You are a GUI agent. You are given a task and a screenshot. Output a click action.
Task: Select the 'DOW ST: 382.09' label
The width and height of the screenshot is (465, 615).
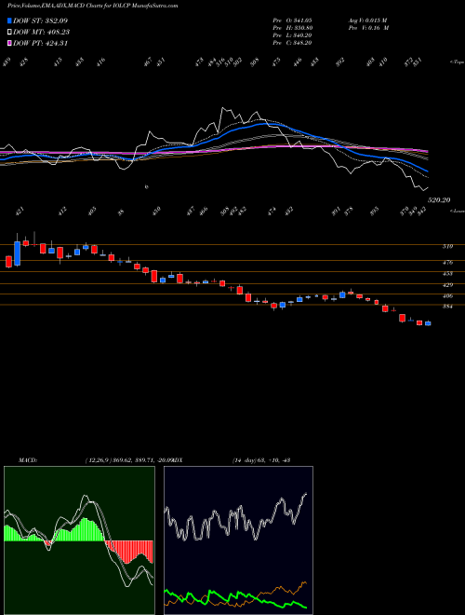tap(40, 20)
